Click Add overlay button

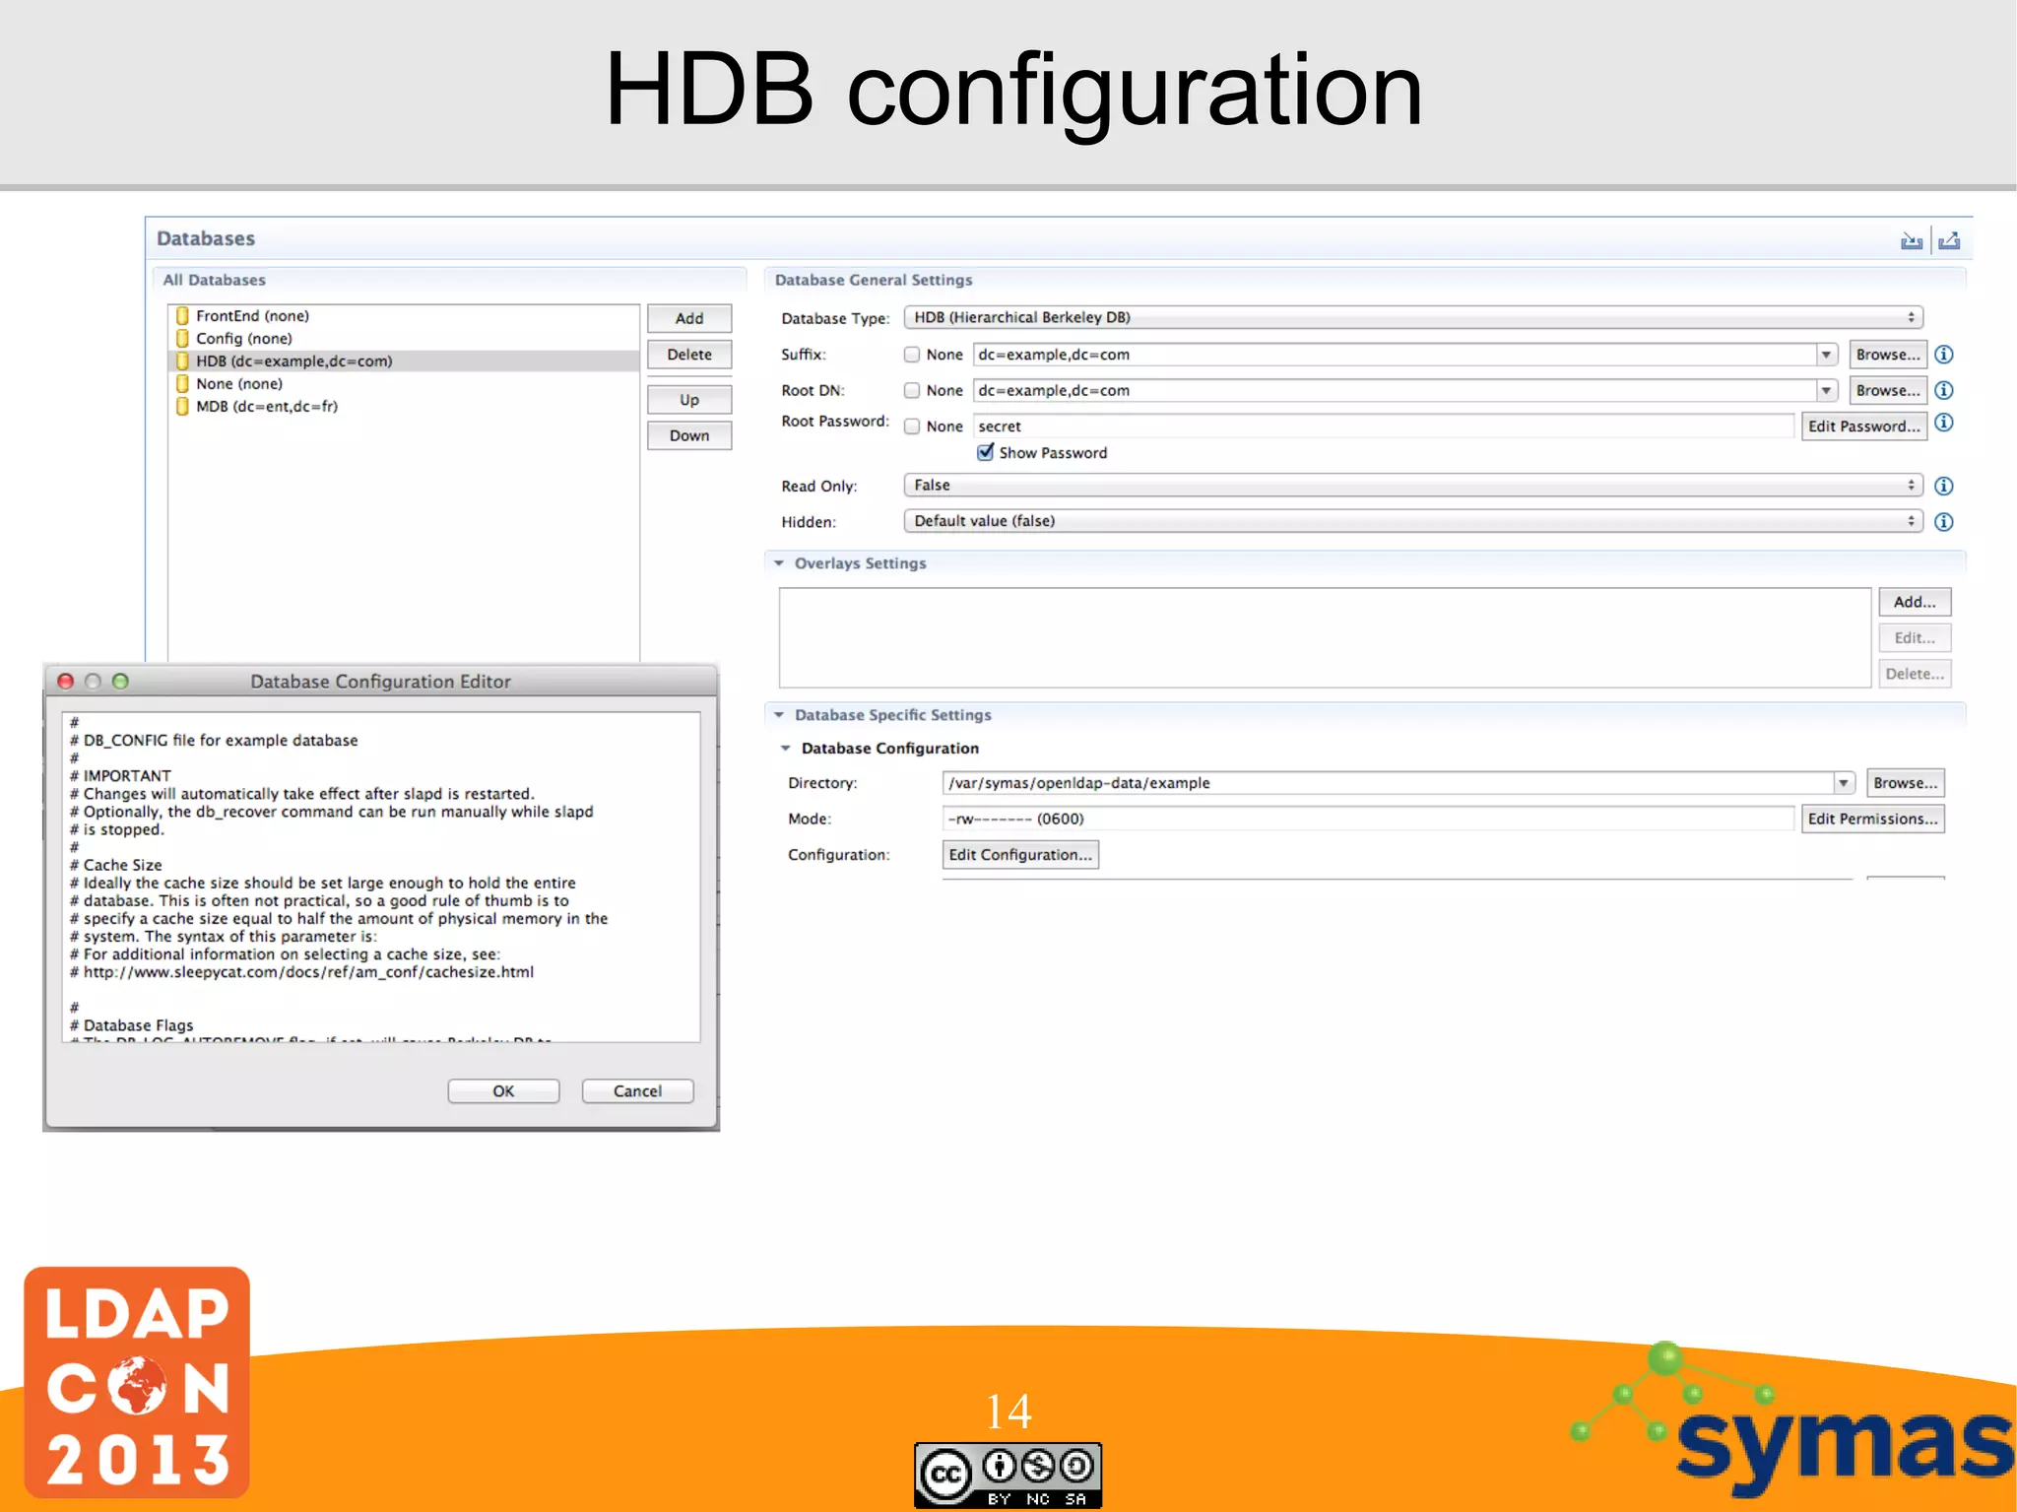[1915, 602]
